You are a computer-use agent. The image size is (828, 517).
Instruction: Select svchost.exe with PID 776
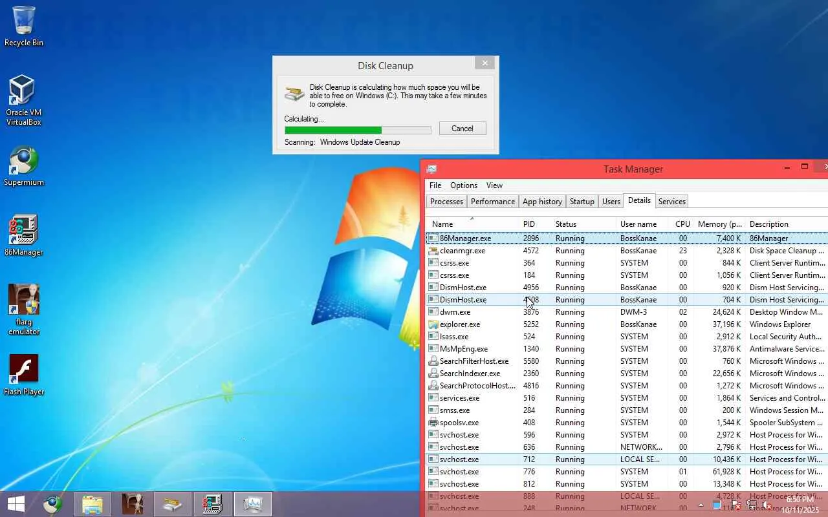pyautogui.click(x=459, y=472)
